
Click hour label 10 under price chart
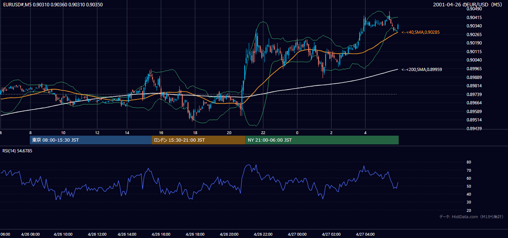pos(63,132)
